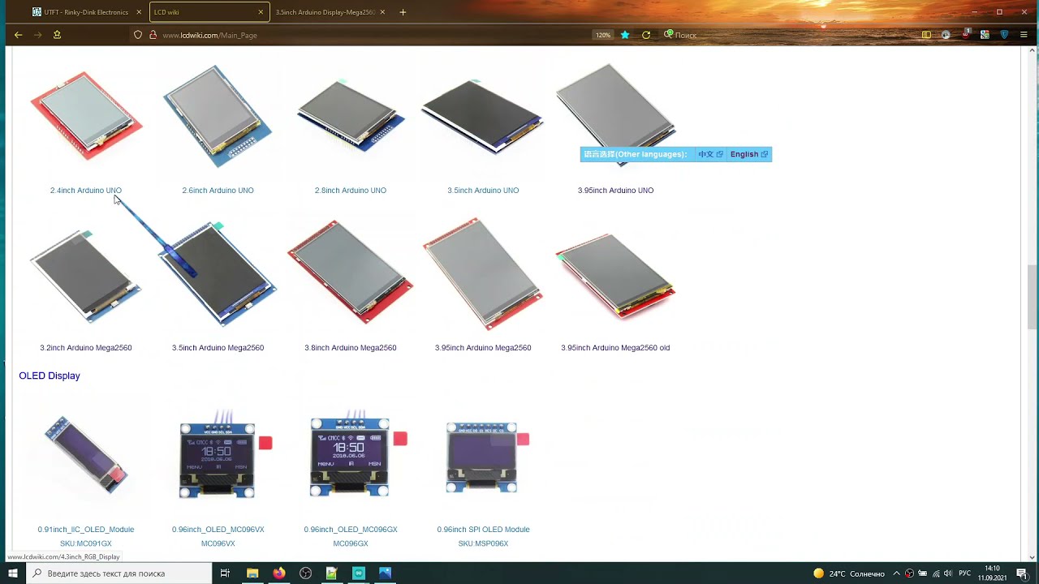
Task: Select the LCD wiki tab
Action: coord(209,12)
